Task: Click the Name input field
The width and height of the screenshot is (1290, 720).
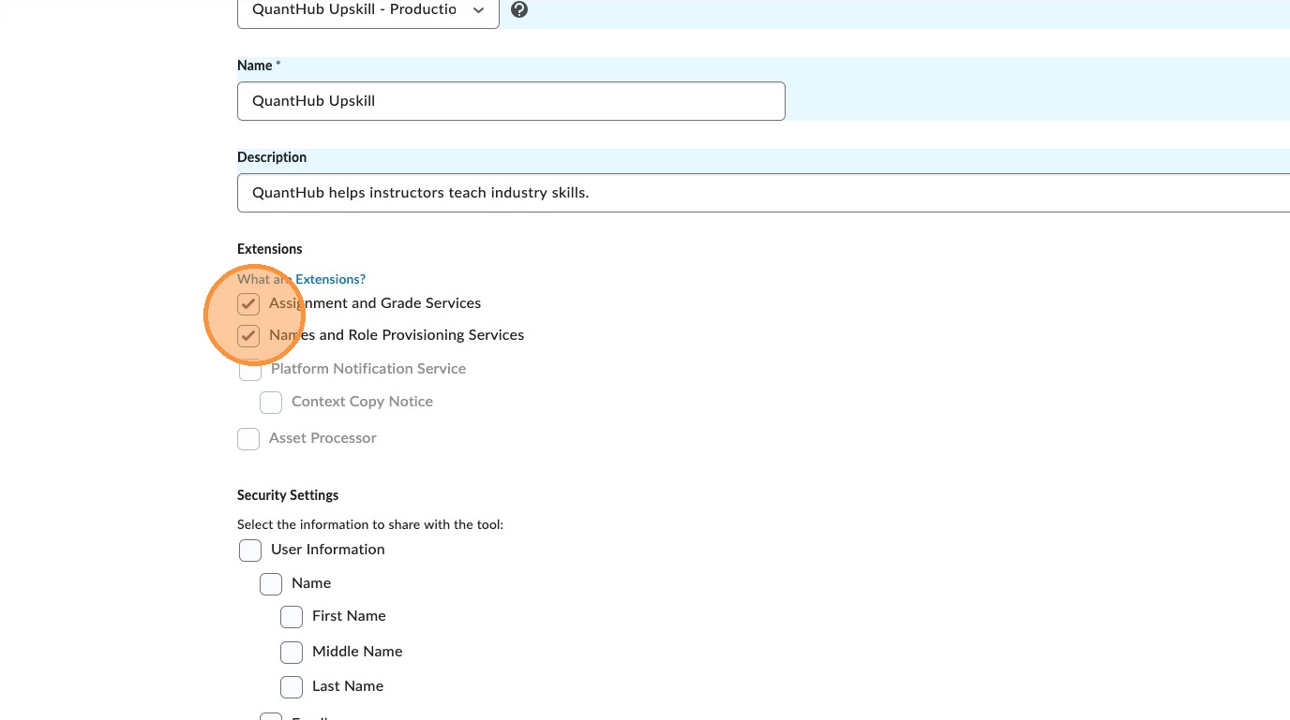Action: 511,101
